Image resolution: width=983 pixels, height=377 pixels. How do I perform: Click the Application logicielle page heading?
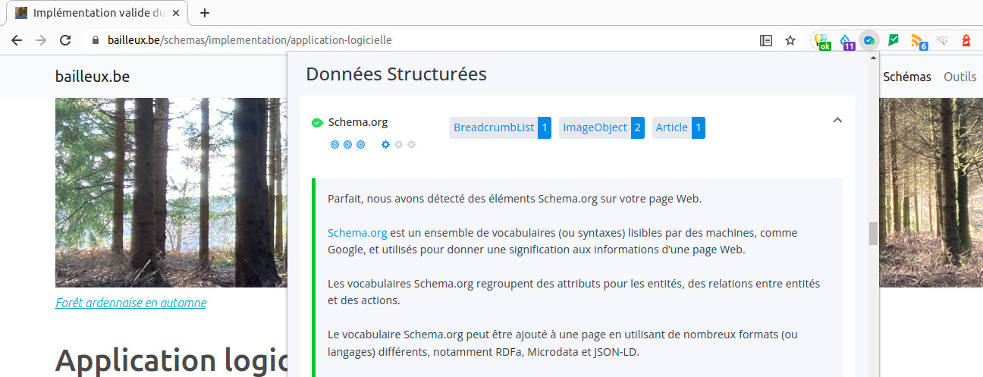pyautogui.click(x=171, y=361)
